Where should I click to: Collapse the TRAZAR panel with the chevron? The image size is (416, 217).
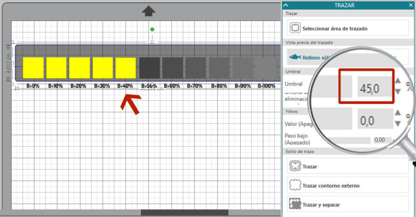tap(286, 5)
